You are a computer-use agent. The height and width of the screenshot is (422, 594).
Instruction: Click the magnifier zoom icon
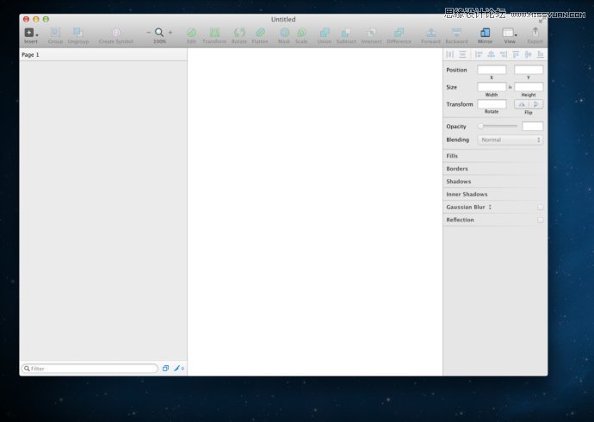tap(159, 33)
